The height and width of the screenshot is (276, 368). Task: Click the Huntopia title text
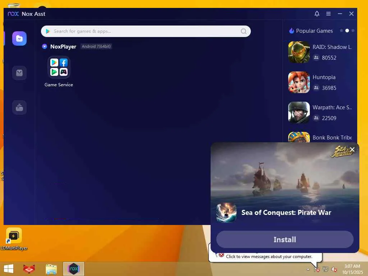(x=324, y=77)
